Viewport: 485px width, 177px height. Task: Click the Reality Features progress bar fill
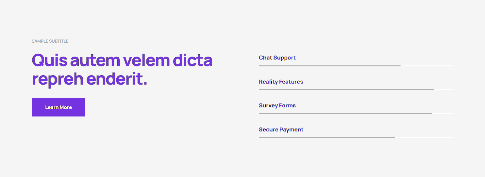tap(346, 89)
